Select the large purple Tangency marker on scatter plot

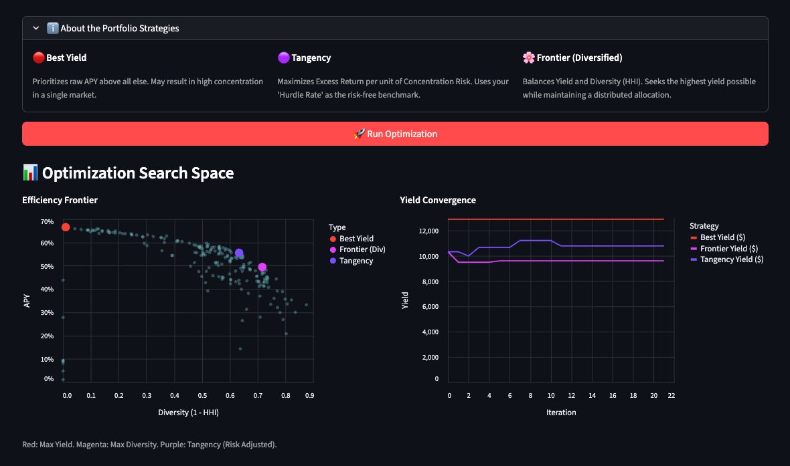pyautogui.click(x=239, y=253)
